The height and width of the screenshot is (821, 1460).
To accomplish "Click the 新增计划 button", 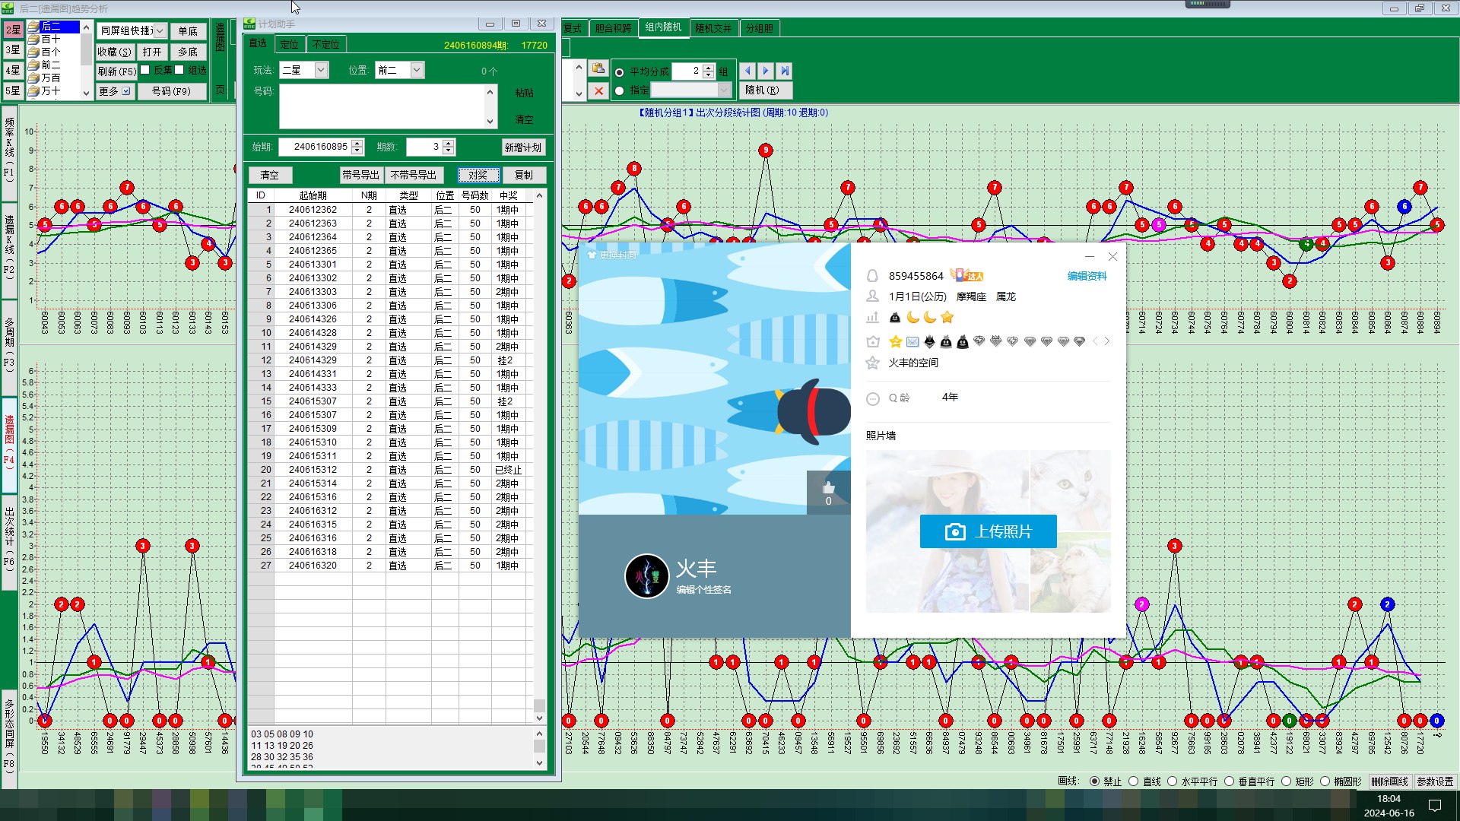I will coord(523,147).
